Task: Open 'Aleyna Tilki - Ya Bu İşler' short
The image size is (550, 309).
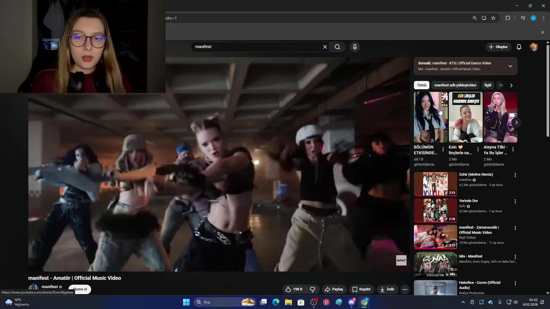Action: pyautogui.click(x=500, y=117)
